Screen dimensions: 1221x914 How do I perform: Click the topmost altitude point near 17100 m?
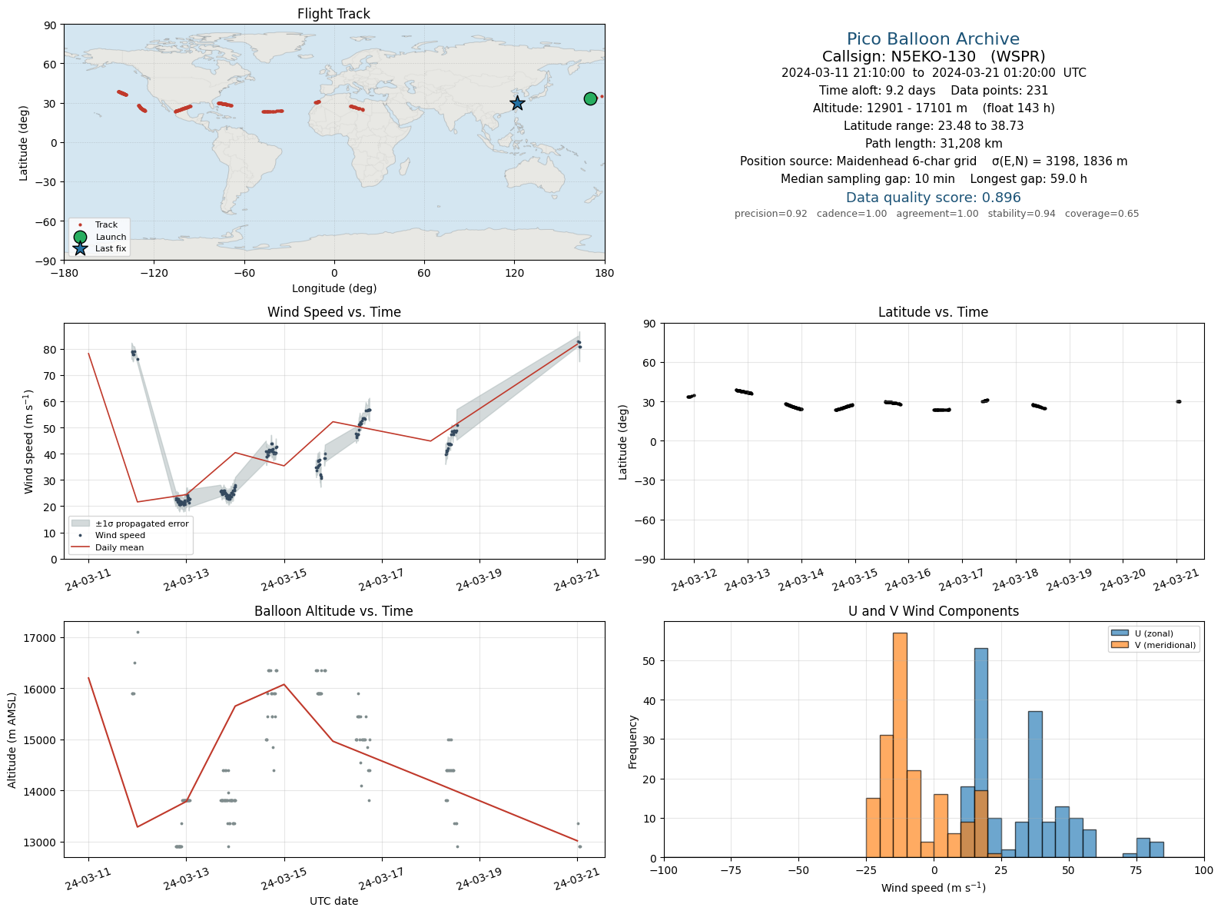pyautogui.click(x=138, y=632)
